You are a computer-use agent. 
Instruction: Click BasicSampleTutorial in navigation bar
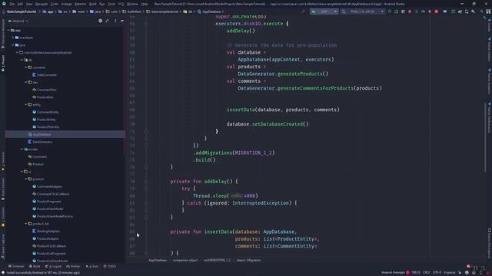pos(22,11)
